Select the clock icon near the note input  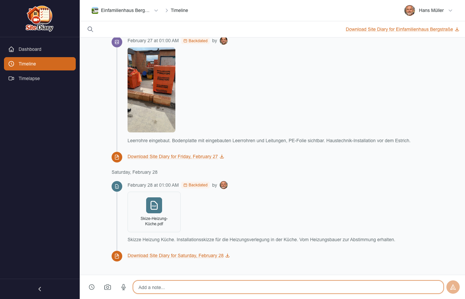click(x=92, y=287)
